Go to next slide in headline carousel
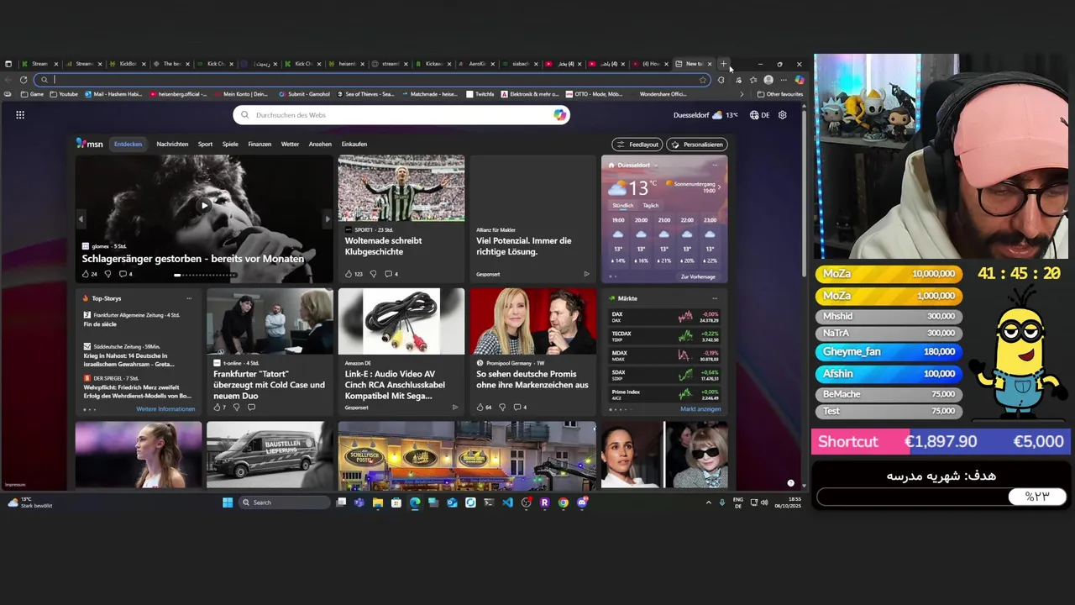The width and height of the screenshot is (1075, 605). coord(328,218)
